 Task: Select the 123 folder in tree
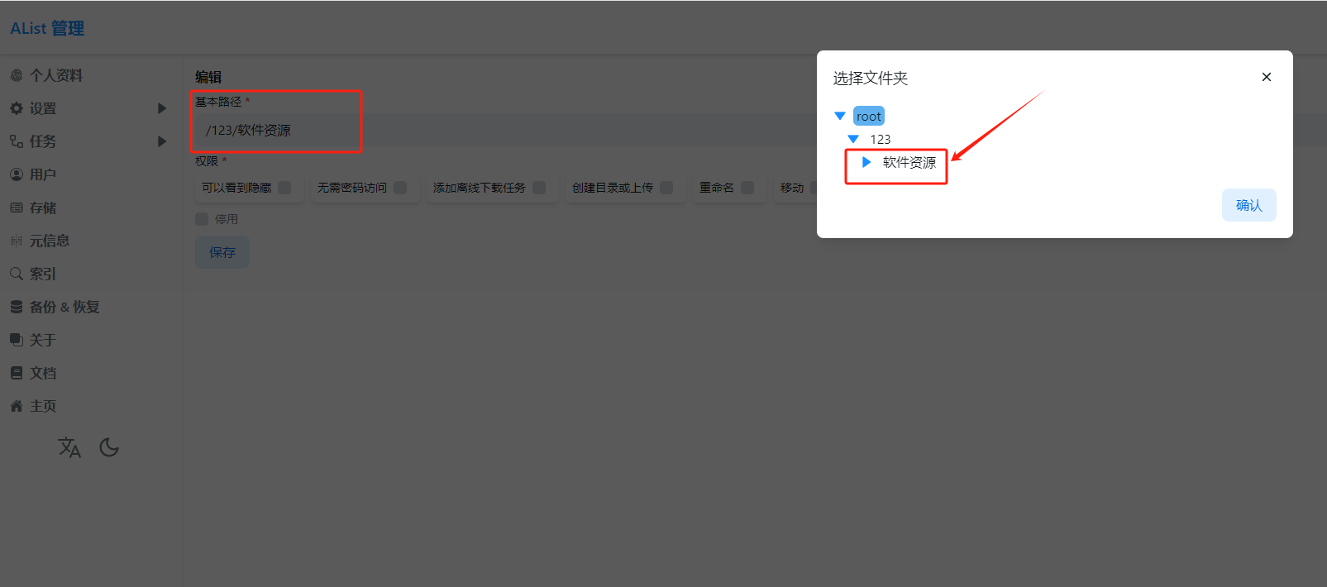pos(880,139)
